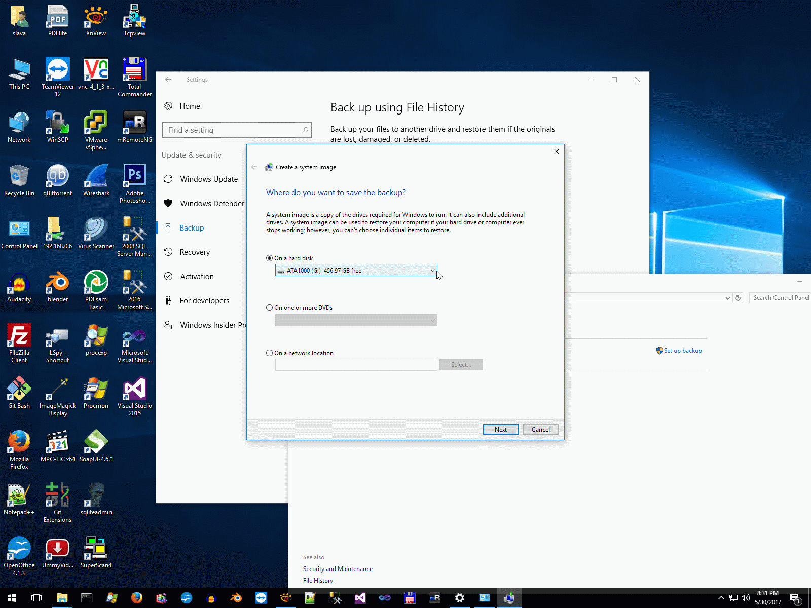Viewport: 811px width, 608px height.
Task: Click the back arrow in the Create a system image dialog
Action: (254, 167)
